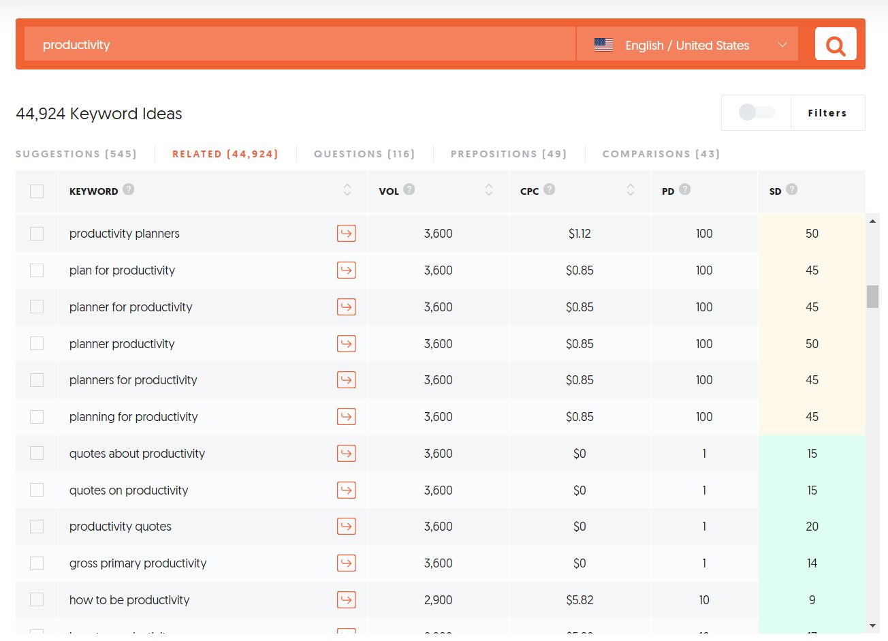This screenshot has width=888, height=641.
Task: Sort the CPC column with its chevrons
Action: click(x=630, y=191)
